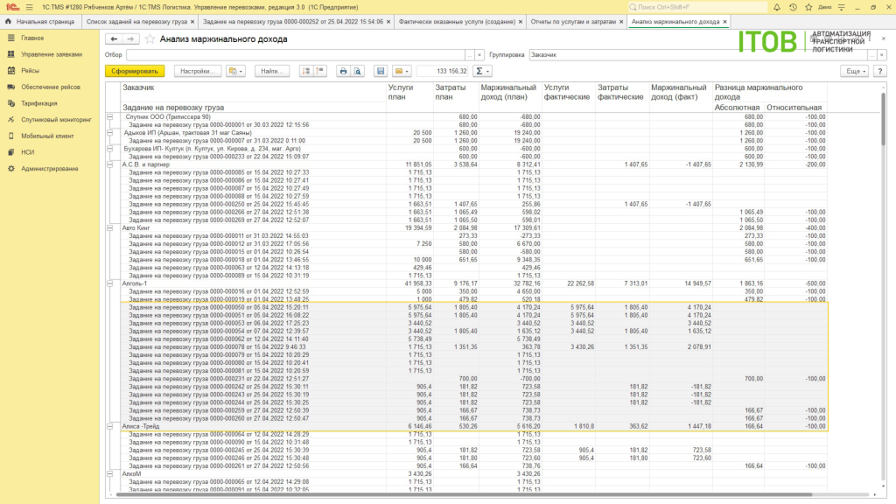Viewport: 896px width, 504px height.
Task: Clear the Группировка field
Action: (x=882, y=55)
